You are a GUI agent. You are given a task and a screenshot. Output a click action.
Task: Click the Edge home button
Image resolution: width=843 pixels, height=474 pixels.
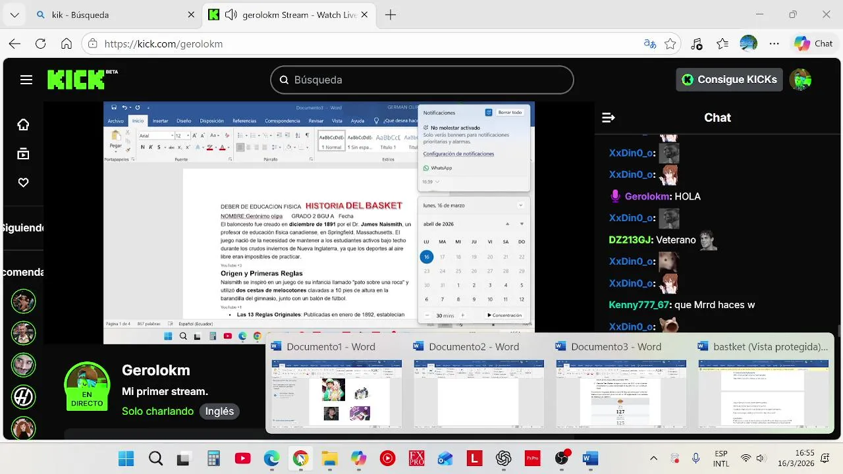67,43
